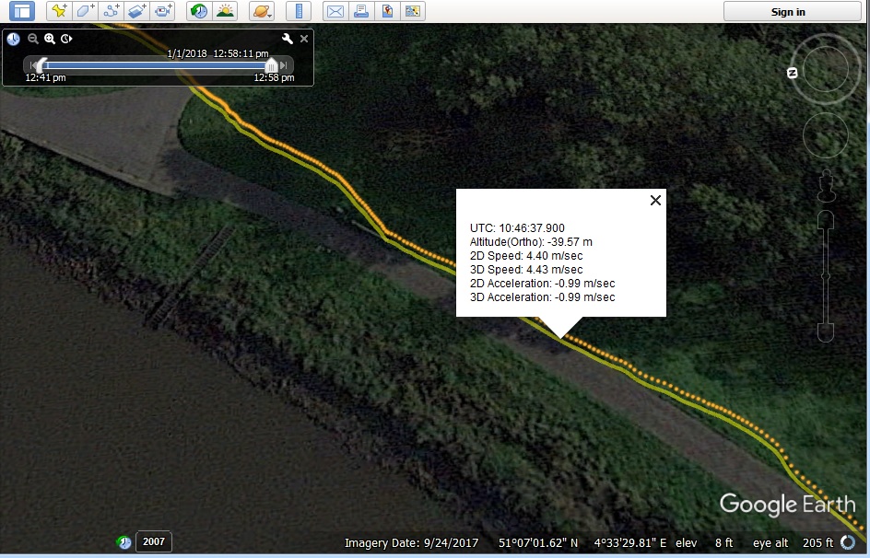The width and height of the screenshot is (870, 558).
Task: Click the 12:58 pm end time label
Action: [x=274, y=77]
